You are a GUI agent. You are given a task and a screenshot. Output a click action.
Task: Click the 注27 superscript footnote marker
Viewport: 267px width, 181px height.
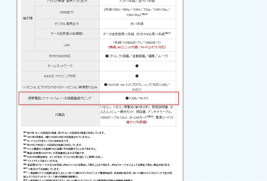[x=168, y=33]
